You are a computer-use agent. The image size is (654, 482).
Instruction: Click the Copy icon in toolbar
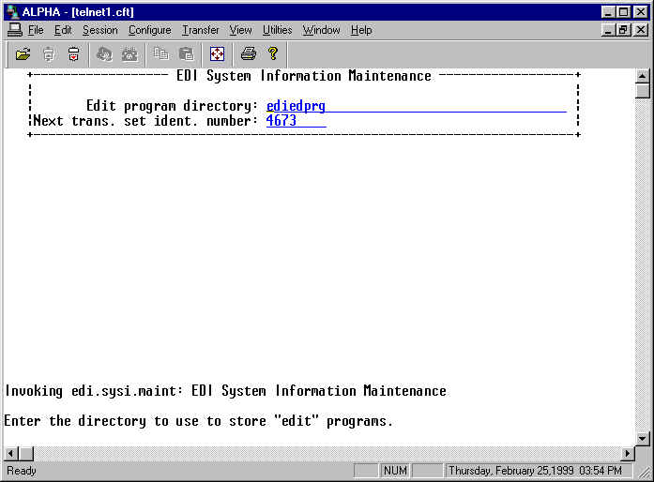click(x=161, y=54)
